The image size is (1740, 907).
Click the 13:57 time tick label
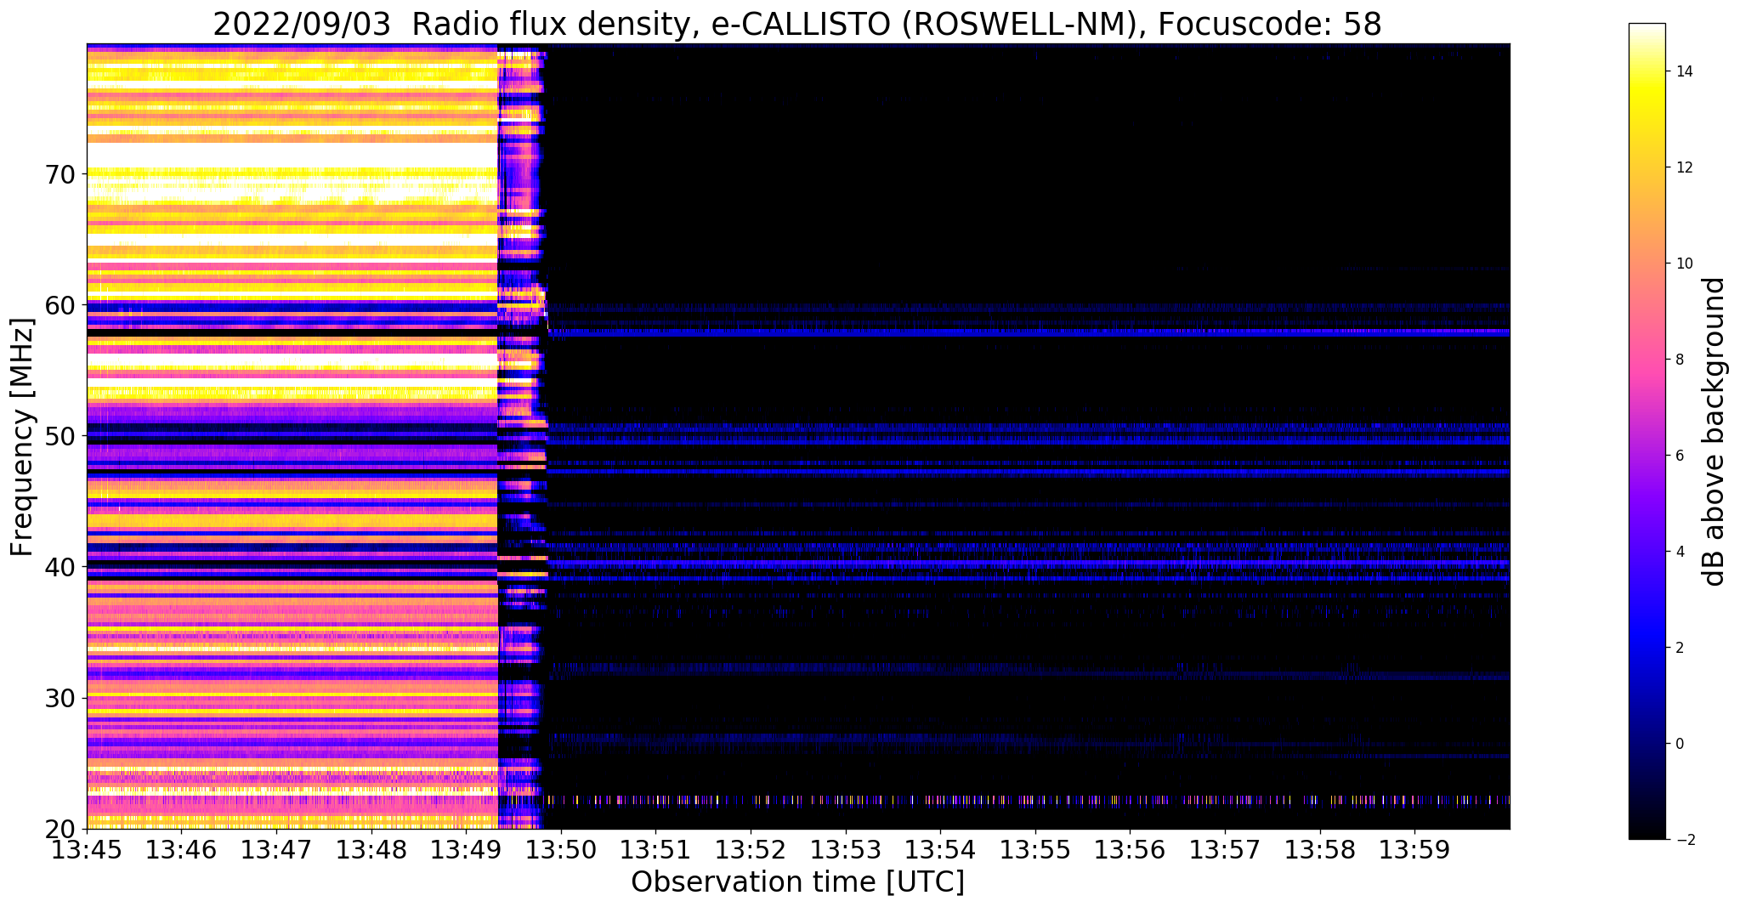click(1224, 850)
